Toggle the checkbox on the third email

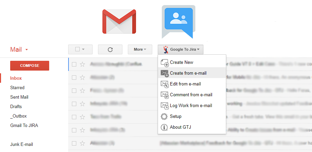coord(74,91)
